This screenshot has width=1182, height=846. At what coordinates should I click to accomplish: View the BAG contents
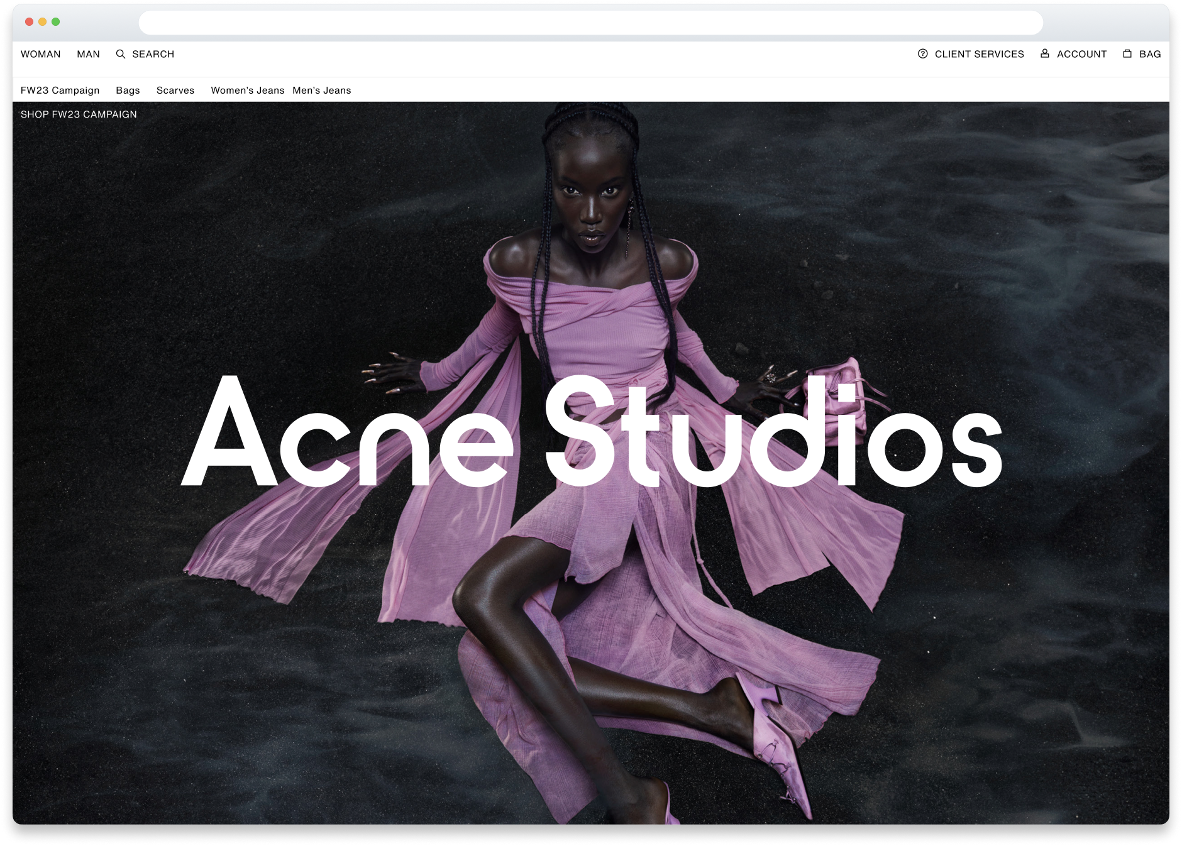tap(1151, 54)
